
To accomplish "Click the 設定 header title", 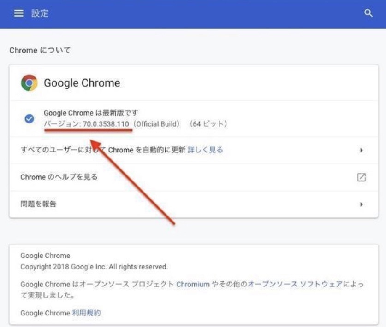I will click(40, 13).
